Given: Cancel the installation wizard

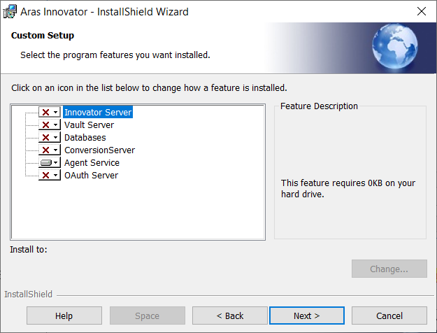Looking at the screenshot, I should 389,316.
